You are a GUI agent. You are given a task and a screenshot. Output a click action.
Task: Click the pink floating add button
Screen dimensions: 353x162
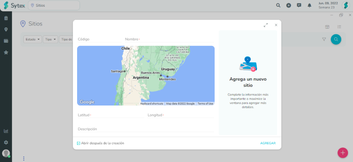click(343, 153)
